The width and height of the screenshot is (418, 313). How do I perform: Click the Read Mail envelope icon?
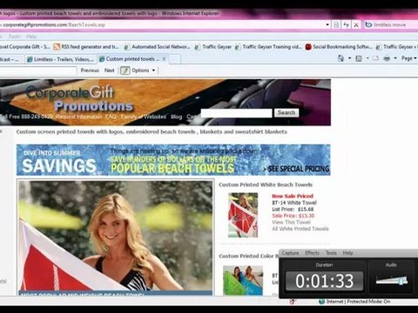coord(375,58)
